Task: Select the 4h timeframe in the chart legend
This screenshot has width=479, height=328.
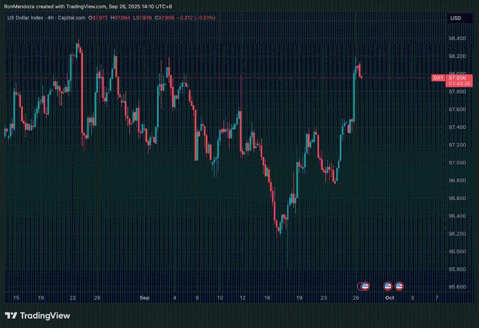Action: click(50, 17)
